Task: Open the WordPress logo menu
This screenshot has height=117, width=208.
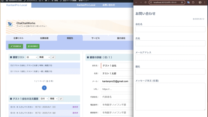Action: coord(2,1)
